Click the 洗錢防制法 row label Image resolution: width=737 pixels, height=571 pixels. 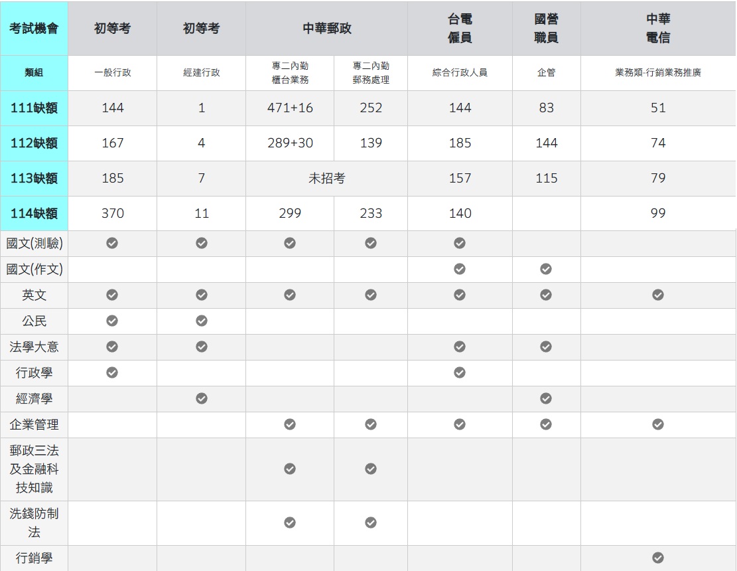pos(34,523)
